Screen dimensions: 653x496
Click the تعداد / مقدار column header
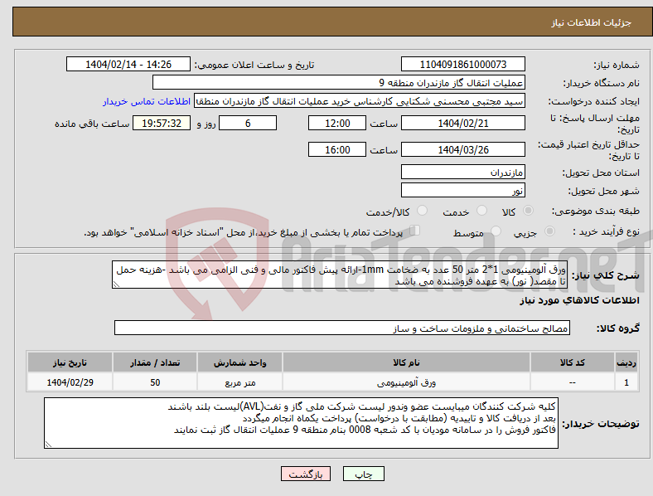point(155,362)
